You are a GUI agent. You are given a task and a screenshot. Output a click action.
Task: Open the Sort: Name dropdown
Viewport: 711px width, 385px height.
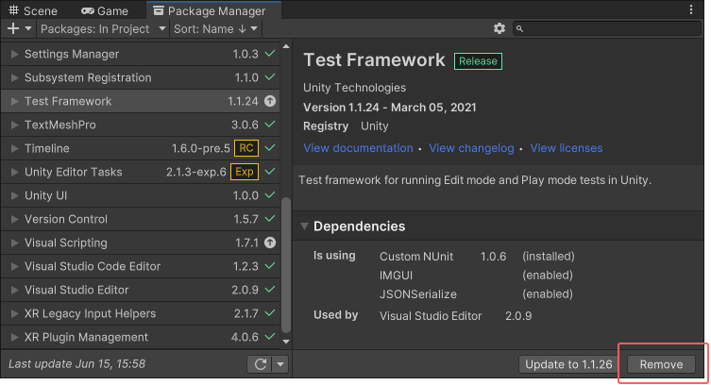(209, 29)
